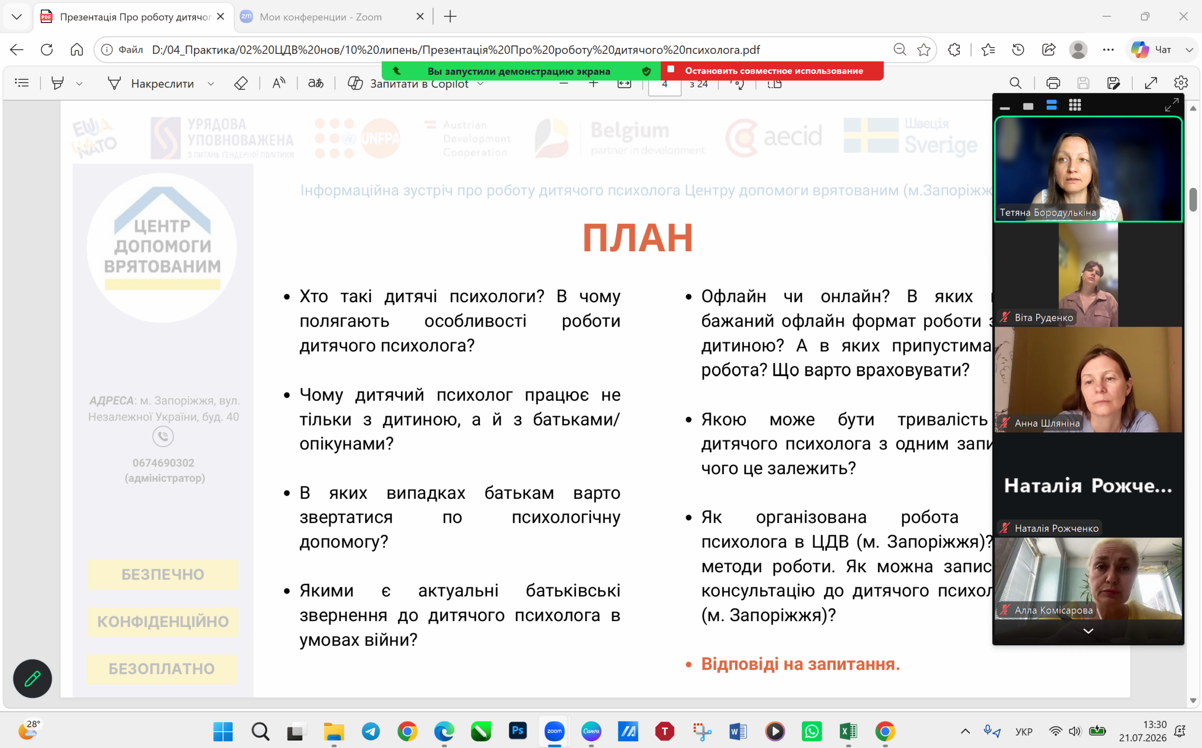Search inside the PDF document

[x=1015, y=83]
